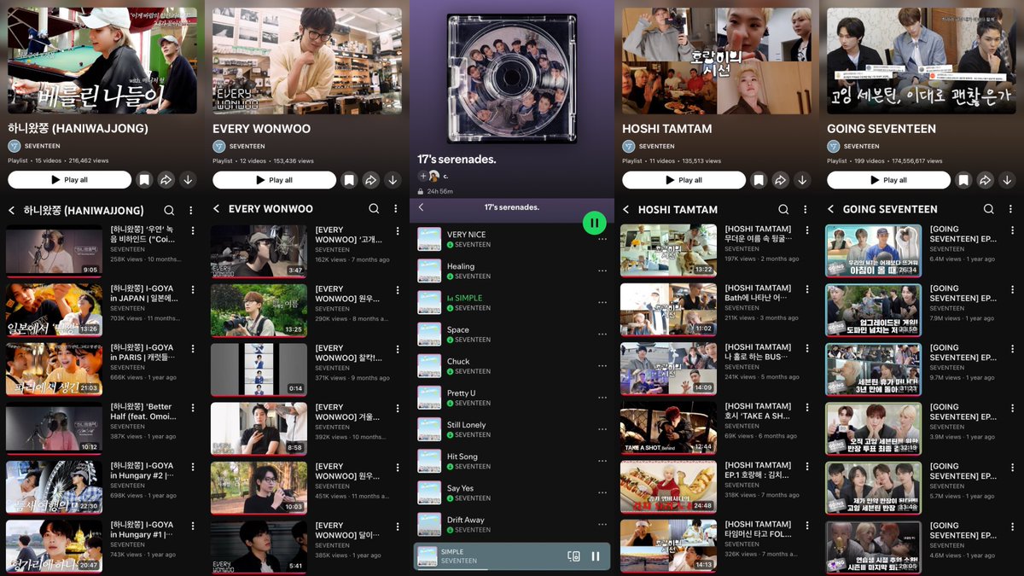Go back from the EVERY WONWOO header
This screenshot has height=576, width=1024.
217,208
